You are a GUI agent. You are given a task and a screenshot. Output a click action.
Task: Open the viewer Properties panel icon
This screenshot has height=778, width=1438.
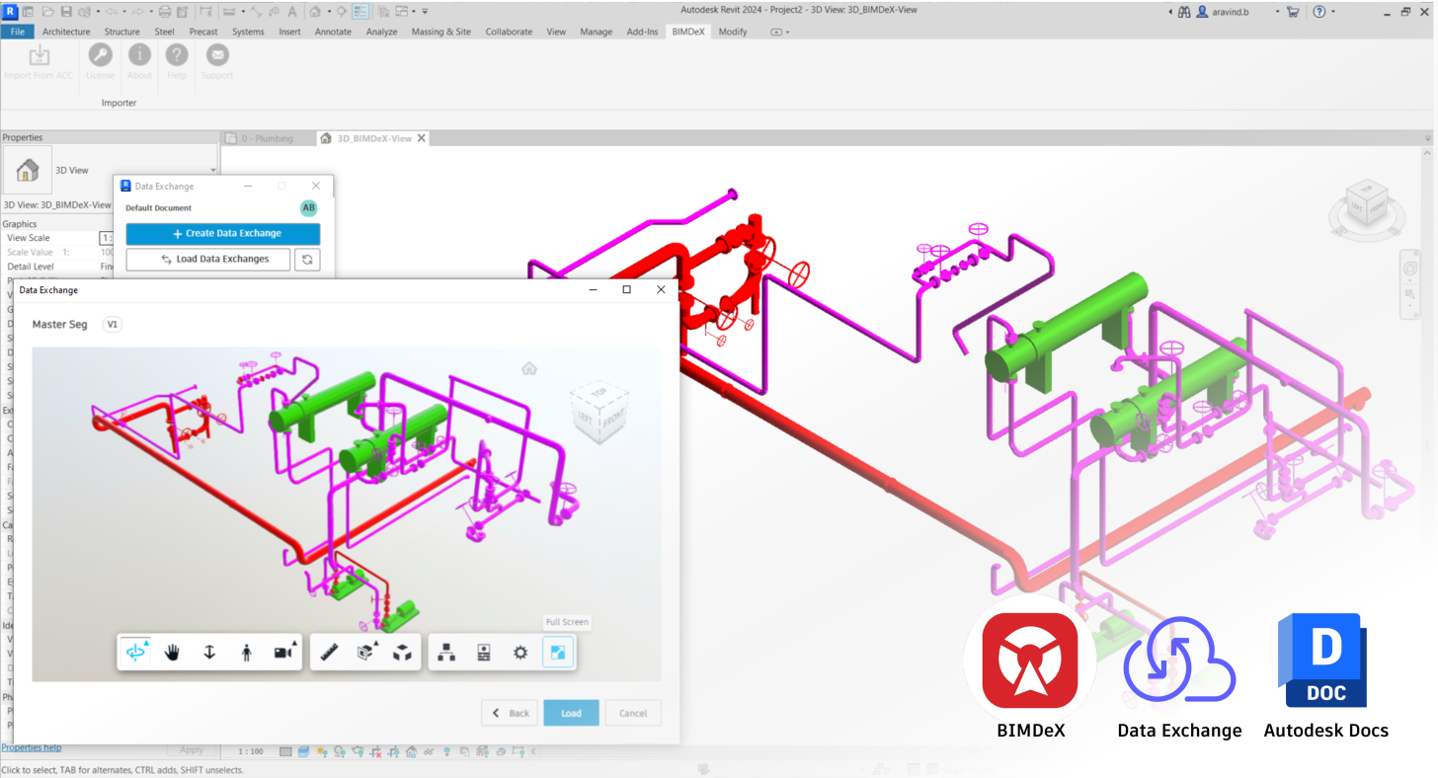[x=484, y=653]
